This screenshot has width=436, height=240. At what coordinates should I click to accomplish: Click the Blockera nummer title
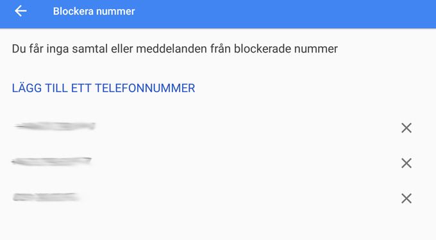coord(94,12)
